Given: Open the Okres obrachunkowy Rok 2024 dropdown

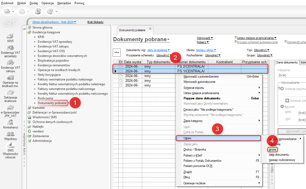Looking at the screenshot, I should tap(54, 22).
